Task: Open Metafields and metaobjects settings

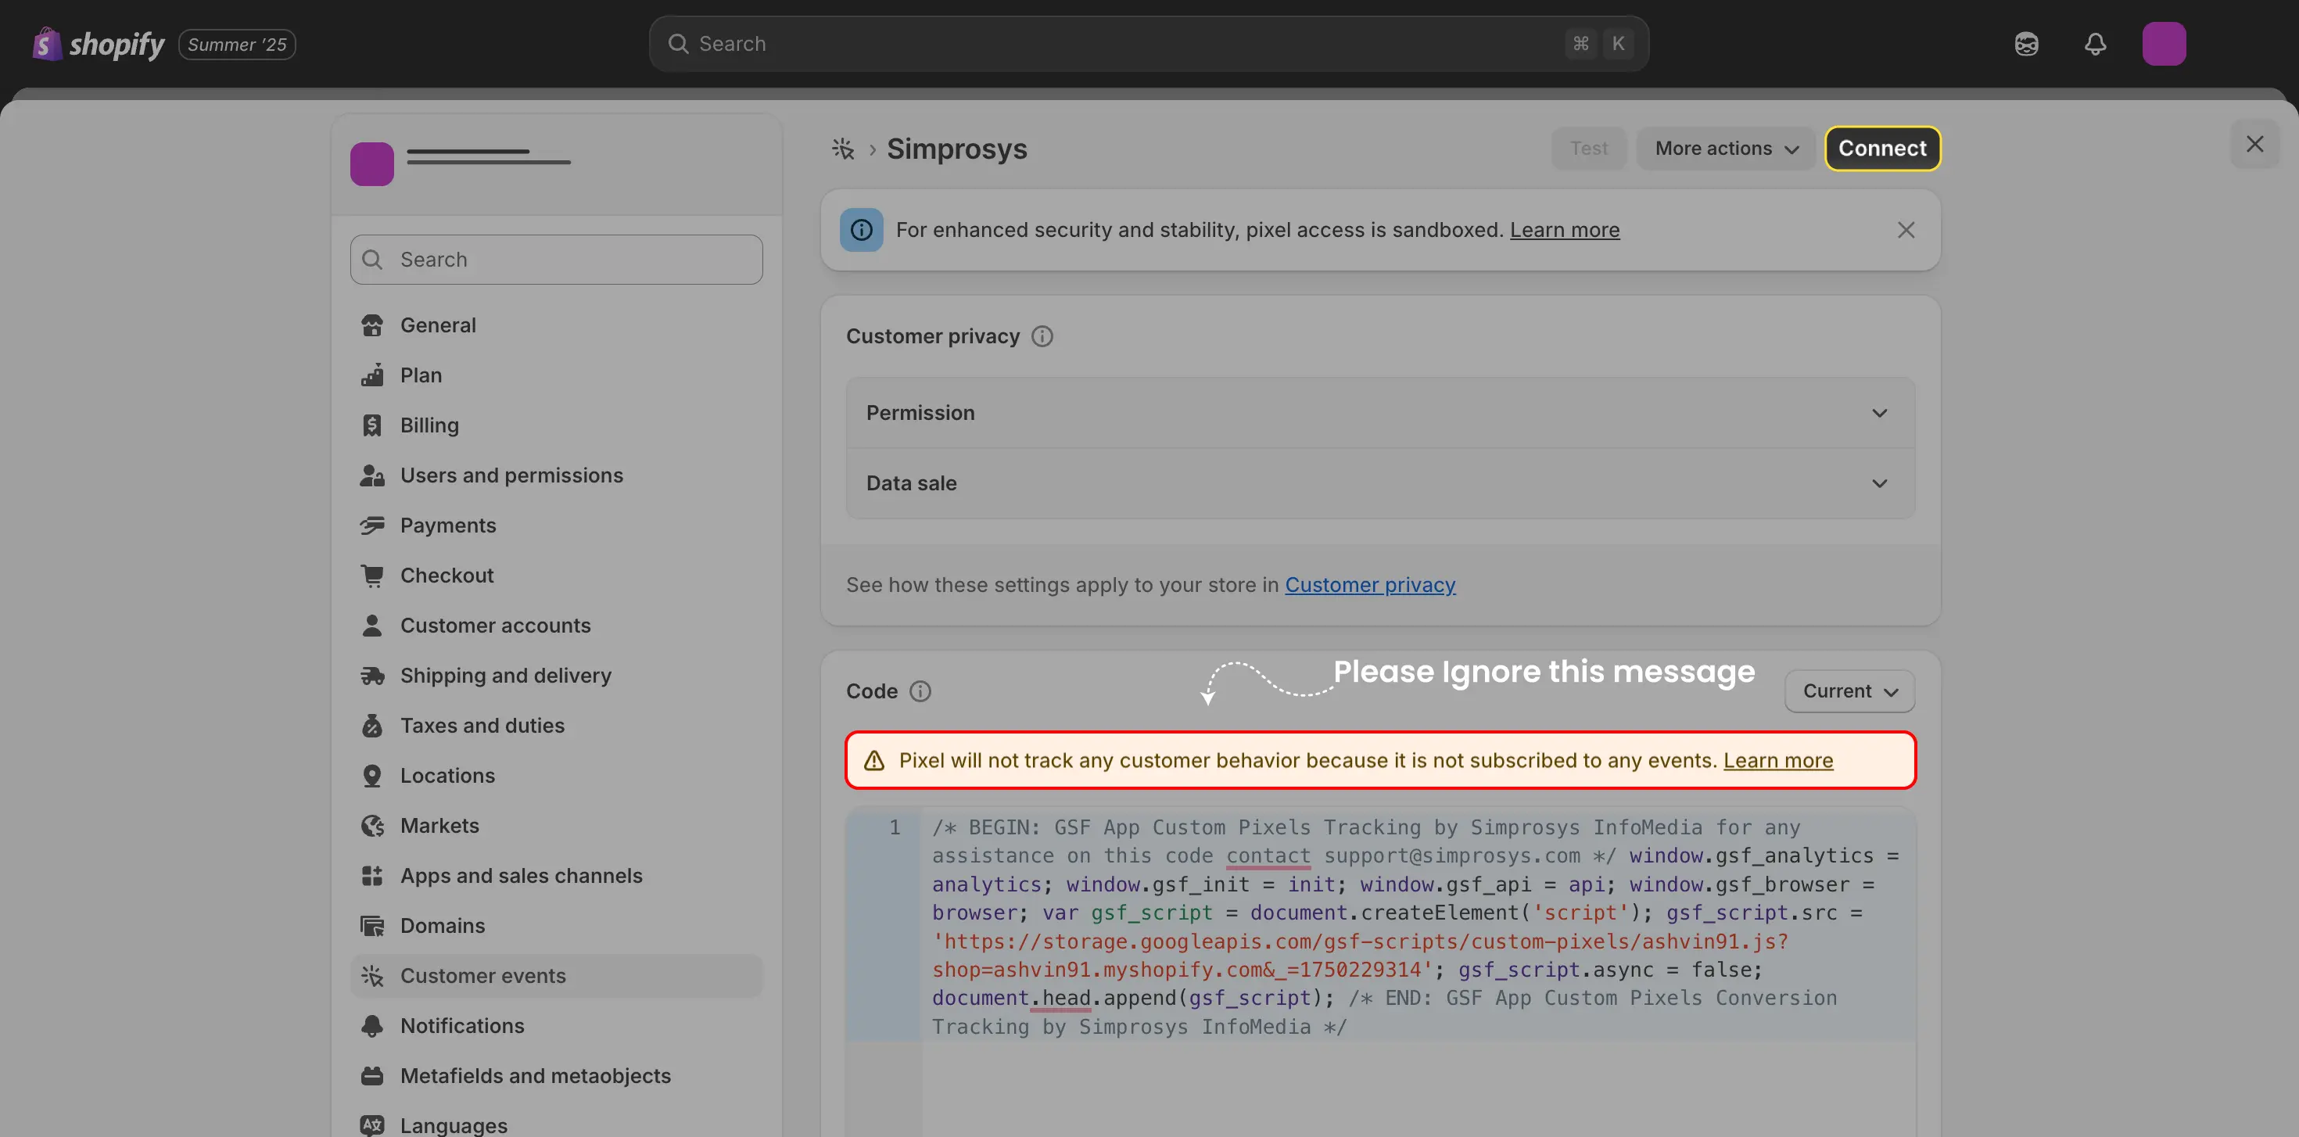Action: pos(556,1075)
